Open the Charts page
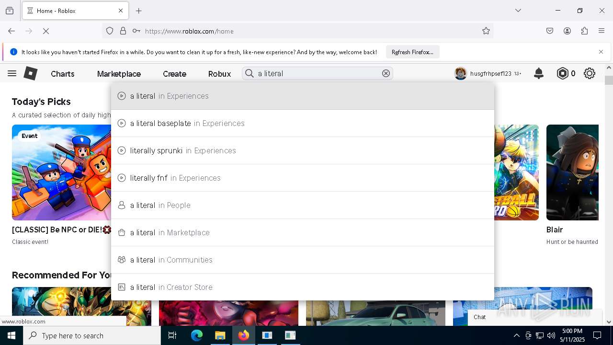The height and width of the screenshot is (345, 613). [63, 74]
